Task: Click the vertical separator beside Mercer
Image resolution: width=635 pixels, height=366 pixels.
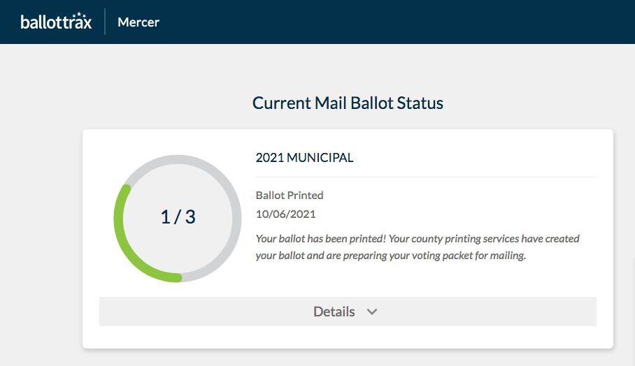Action: pyautogui.click(x=105, y=22)
